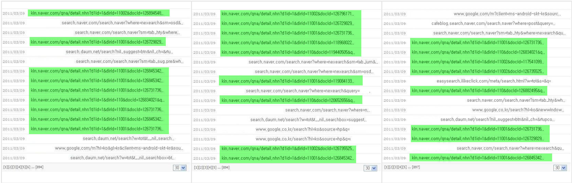Select left panel row where=nexearch&sm=osd&
The height and width of the screenshot is (183, 572).
point(122,23)
